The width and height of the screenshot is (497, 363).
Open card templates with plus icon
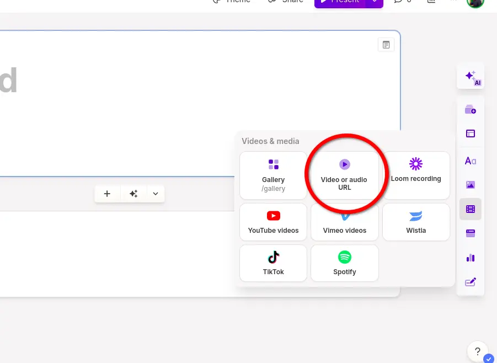coord(471,110)
